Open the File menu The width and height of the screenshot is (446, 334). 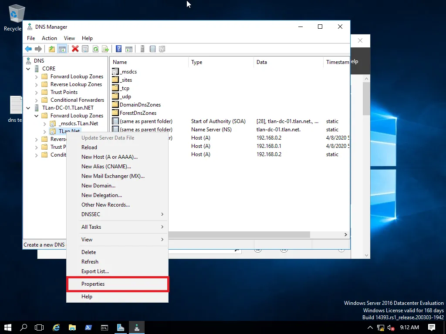[x=31, y=38]
